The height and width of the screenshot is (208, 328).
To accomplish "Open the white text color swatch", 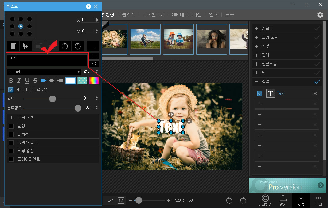I will [71, 81].
